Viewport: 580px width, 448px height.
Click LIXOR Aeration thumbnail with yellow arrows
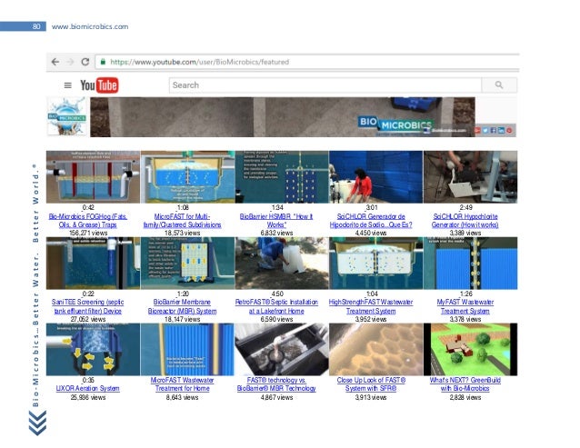pos(94,349)
